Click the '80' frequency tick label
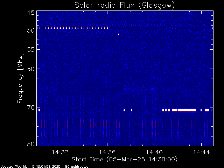This screenshot has width=224, height=168. (x=31, y=144)
